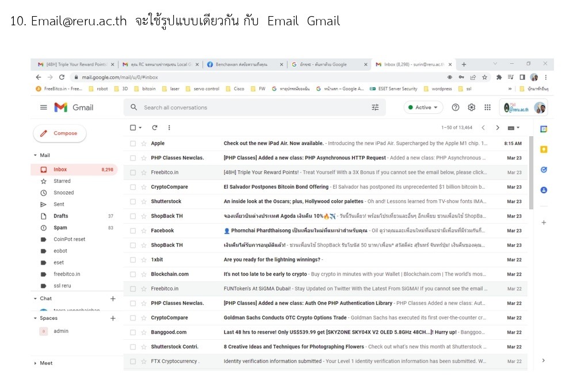Refresh the inbox message list
The height and width of the screenshot is (387, 562).
coord(155,128)
